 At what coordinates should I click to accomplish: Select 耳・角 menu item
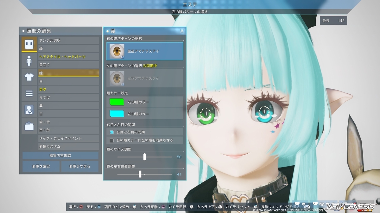[x=69, y=130]
